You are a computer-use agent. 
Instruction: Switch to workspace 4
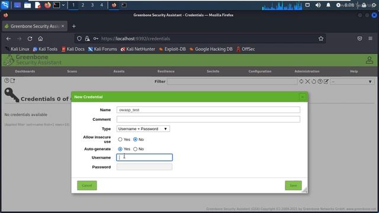click(x=101, y=5)
